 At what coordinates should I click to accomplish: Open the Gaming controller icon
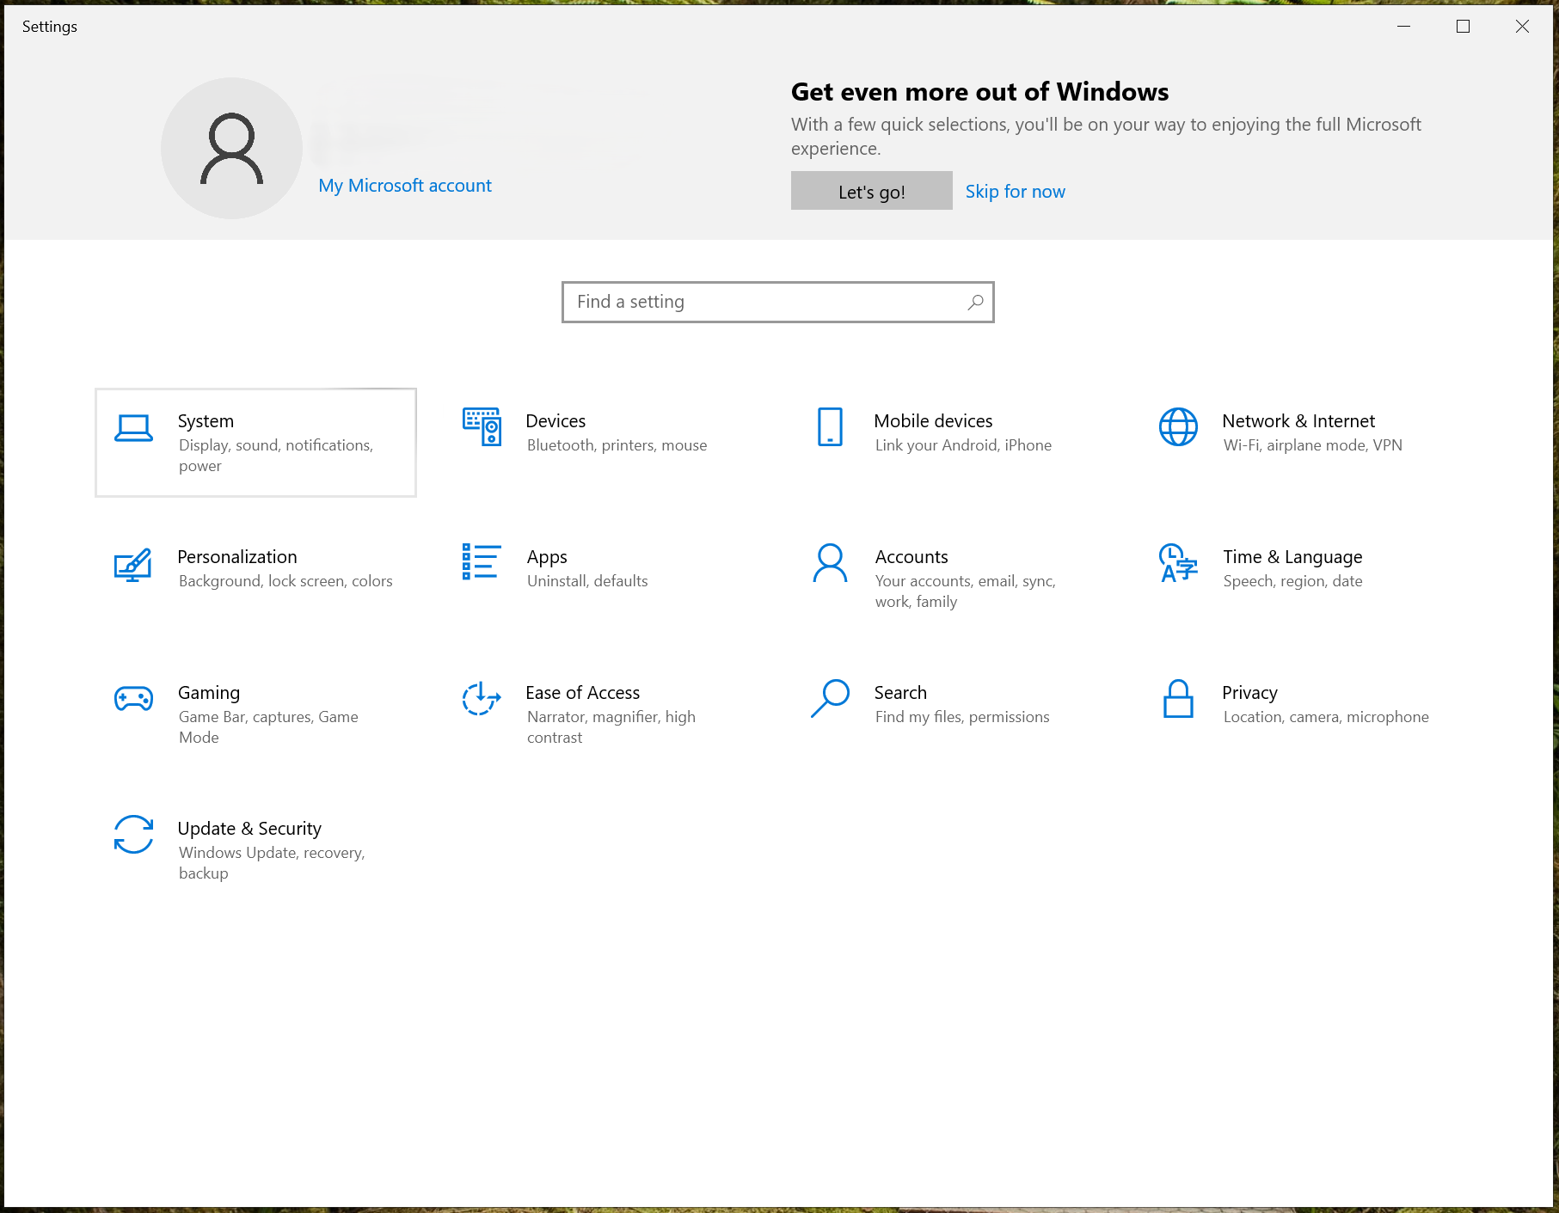[133, 698]
